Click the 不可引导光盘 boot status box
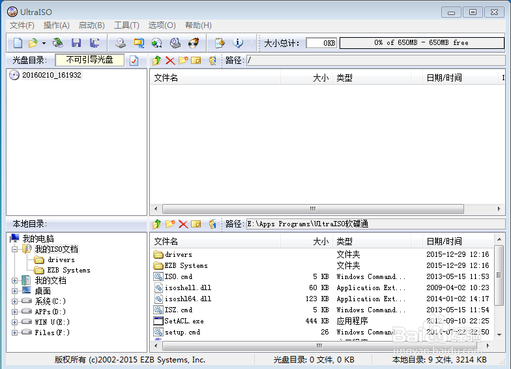This screenshot has height=369, width=511. (90, 60)
